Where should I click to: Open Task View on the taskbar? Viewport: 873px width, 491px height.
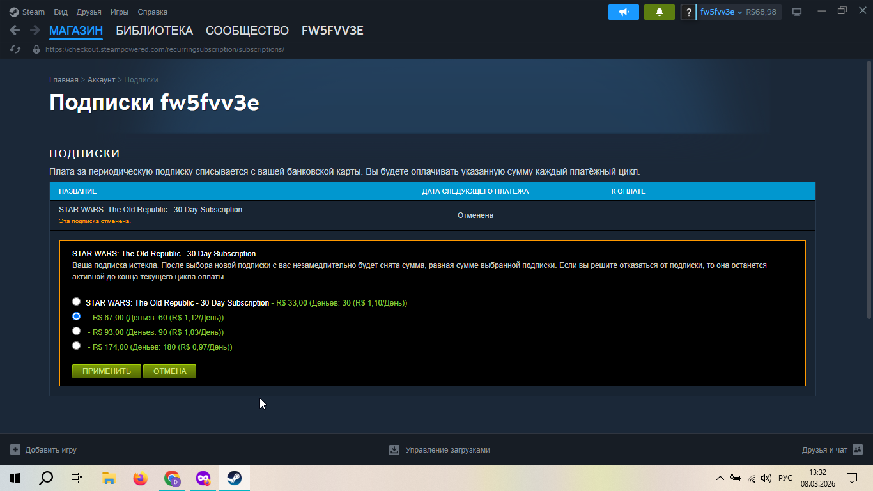pos(77,478)
